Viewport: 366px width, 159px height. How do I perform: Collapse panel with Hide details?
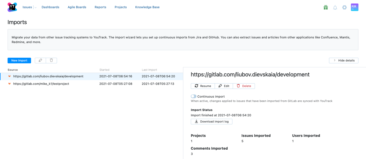tap(343, 60)
